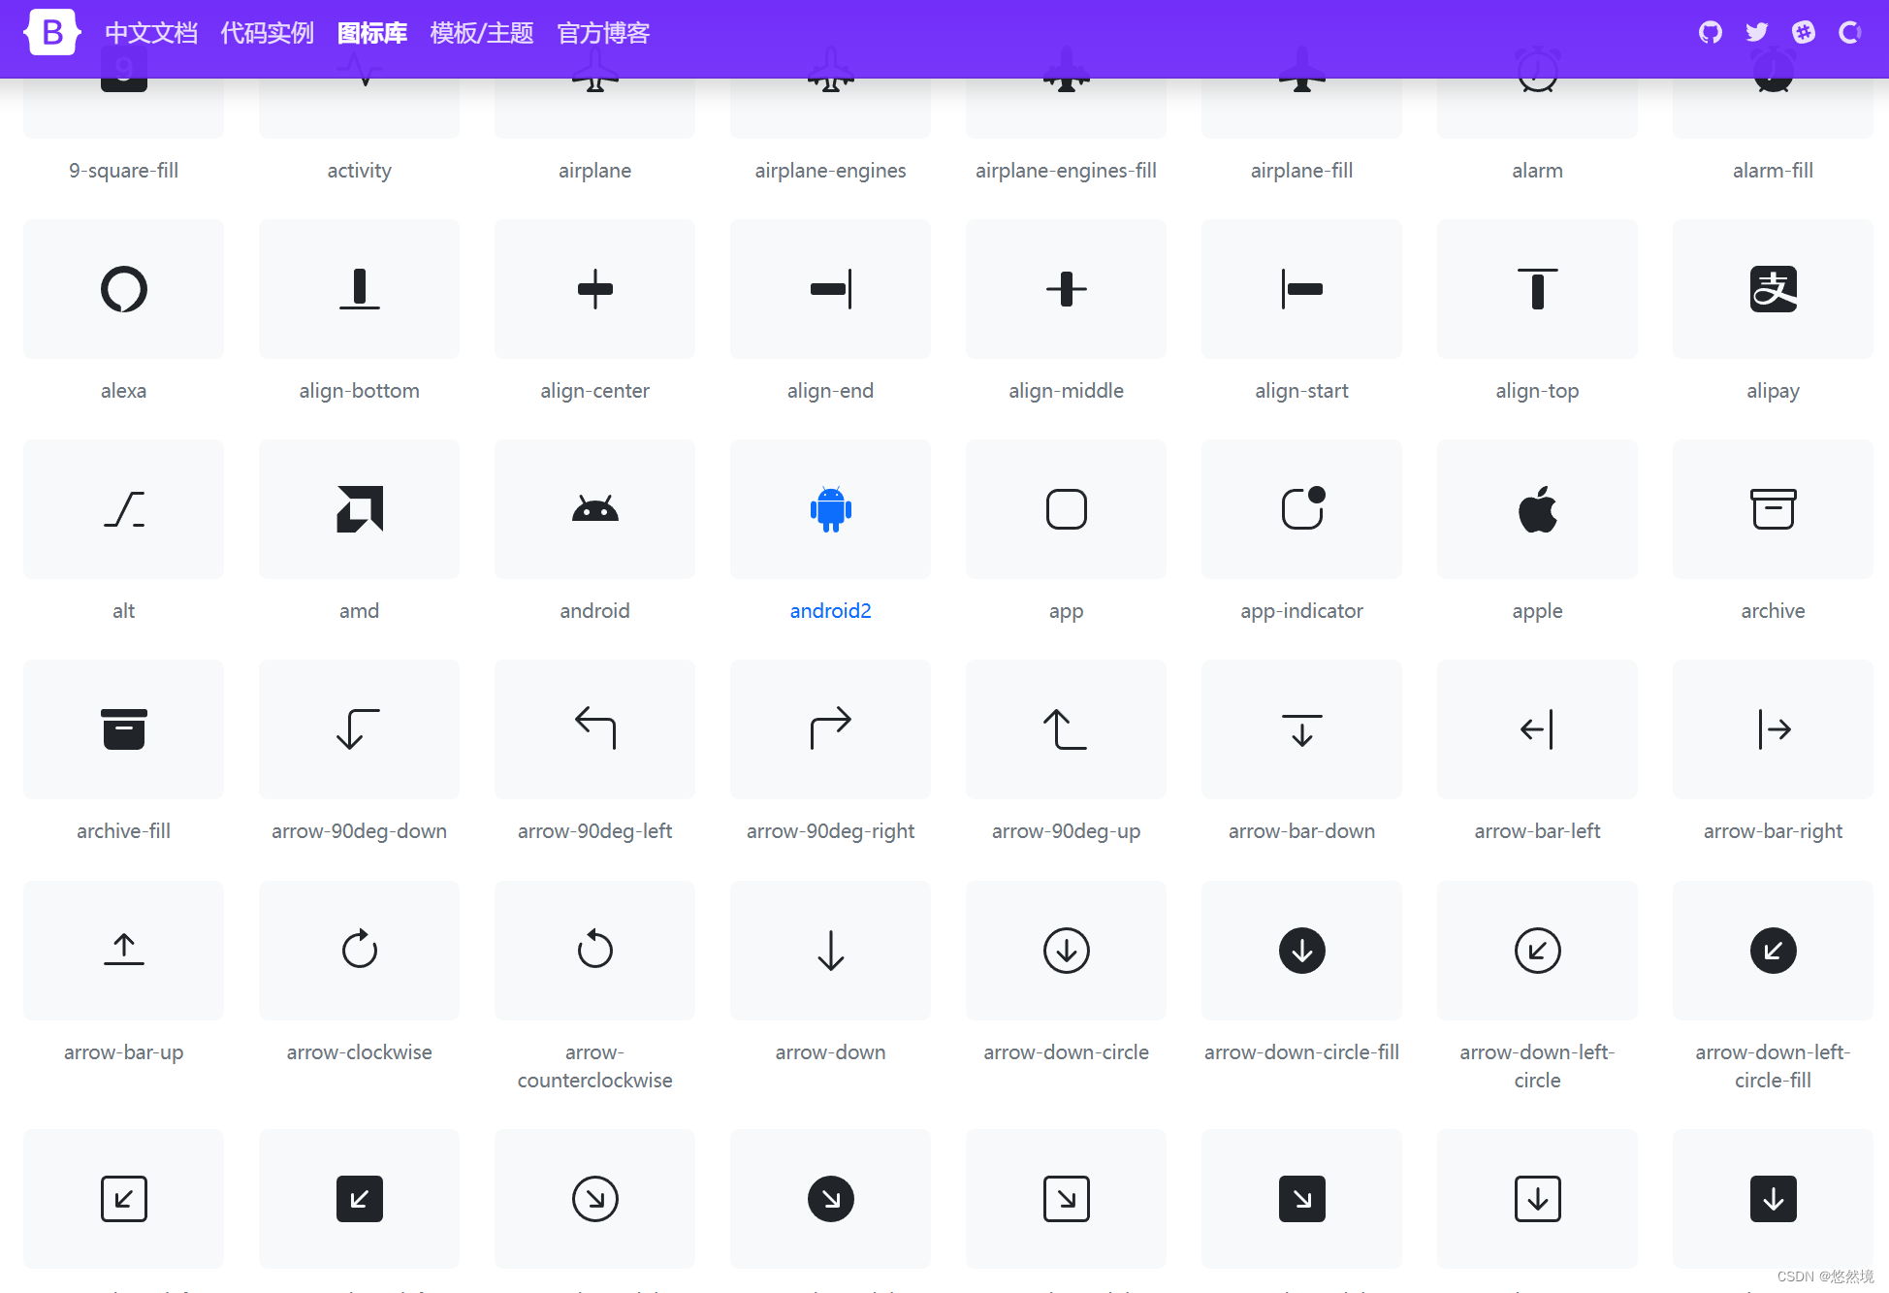Click the airplane-engines-fill label
This screenshot has width=1889, height=1293.
pyautogui.click(x=1066, y=171)
